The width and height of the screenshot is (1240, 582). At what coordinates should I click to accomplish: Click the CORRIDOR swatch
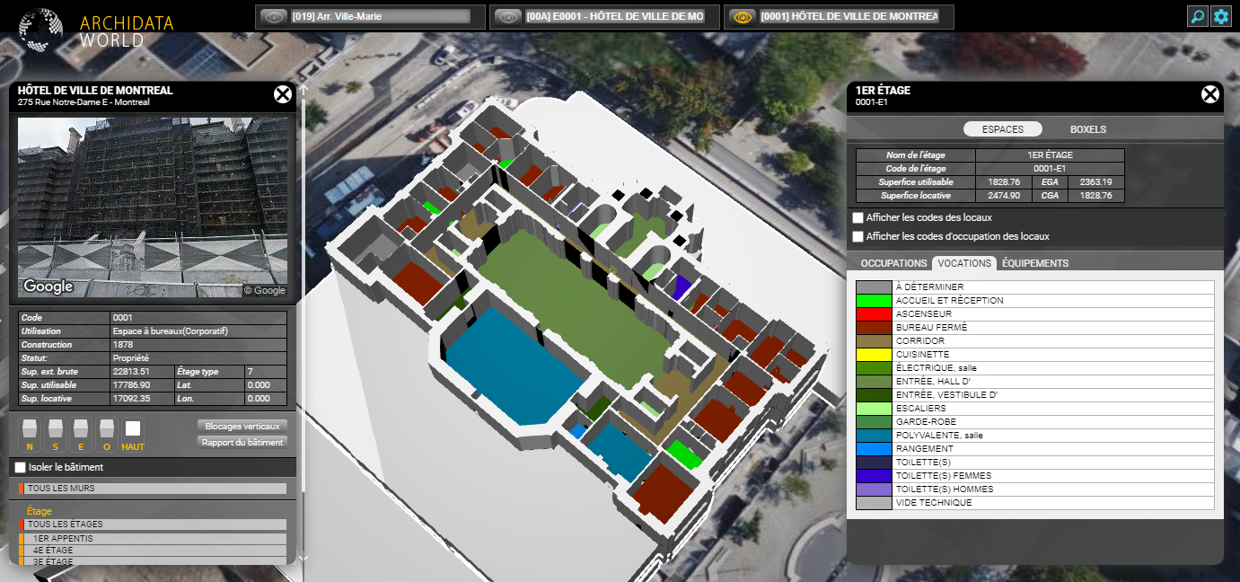tap(874, 341)
